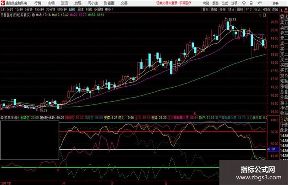
Task: Click the mobile phone icon in title bar
Action: point(251,3)
